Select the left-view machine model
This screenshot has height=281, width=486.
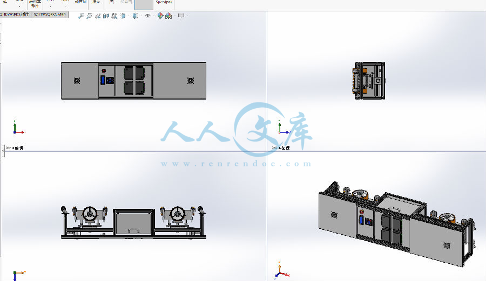pos(368,81)
